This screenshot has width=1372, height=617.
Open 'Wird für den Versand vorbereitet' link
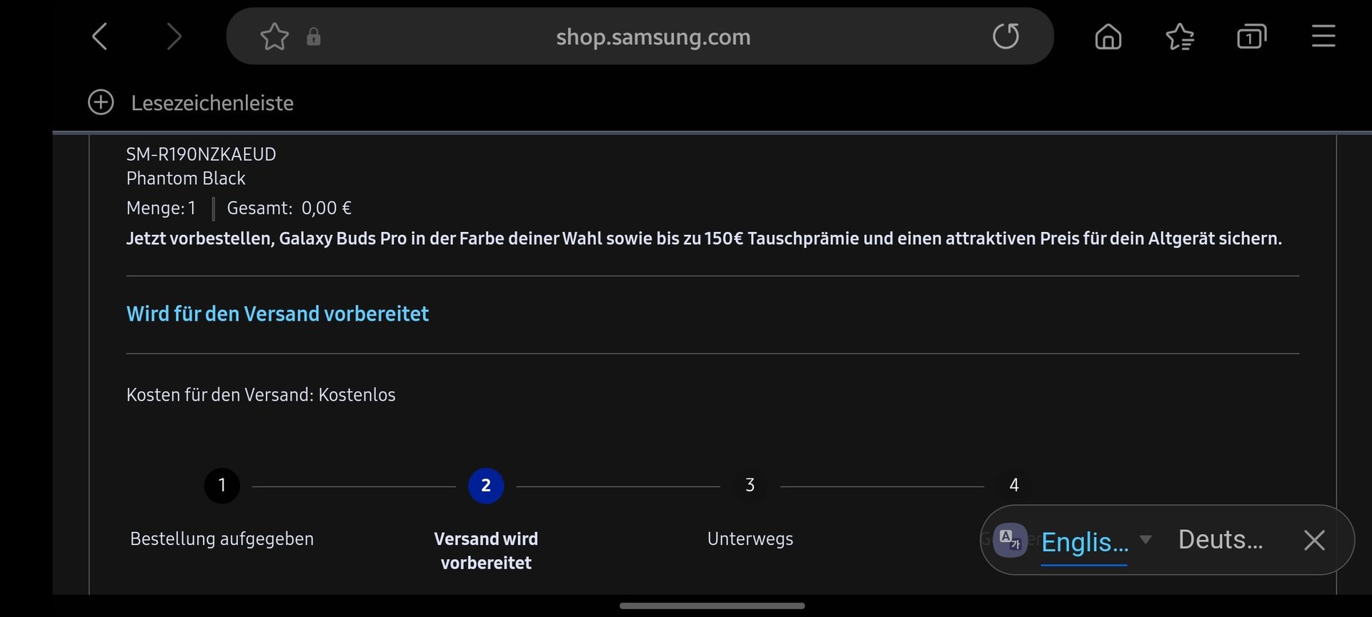(x=277, y=313)
